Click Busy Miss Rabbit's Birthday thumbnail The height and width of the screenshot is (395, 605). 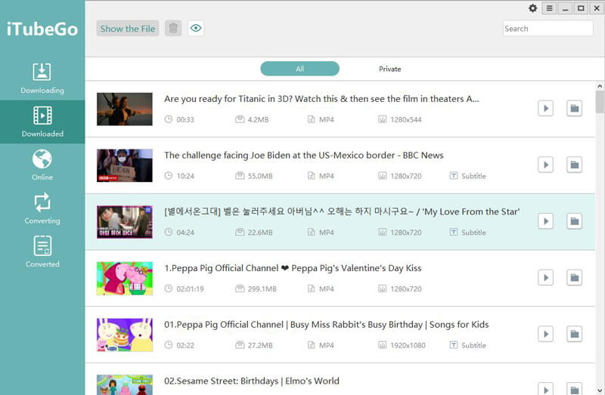[x=125, y=335]
